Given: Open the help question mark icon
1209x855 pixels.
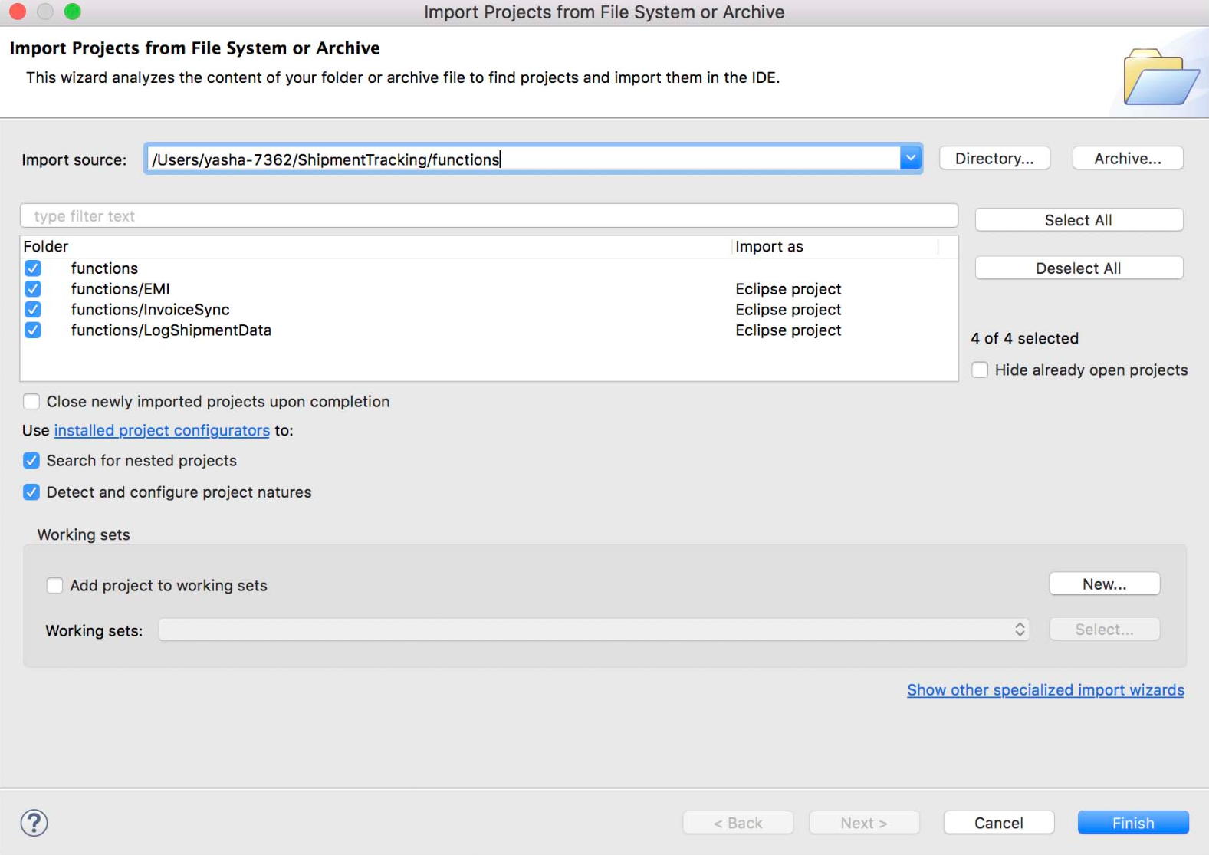Looking at the screenshot, I should click(x=34, y=823).
